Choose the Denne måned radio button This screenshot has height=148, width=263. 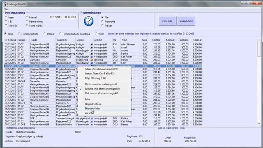pyautogui.click(x=27, y=21)
